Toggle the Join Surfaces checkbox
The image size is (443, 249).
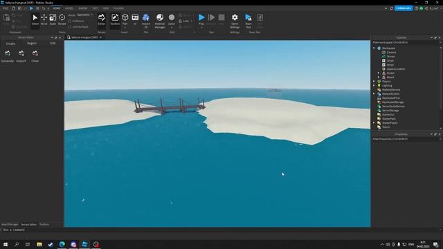70,27
